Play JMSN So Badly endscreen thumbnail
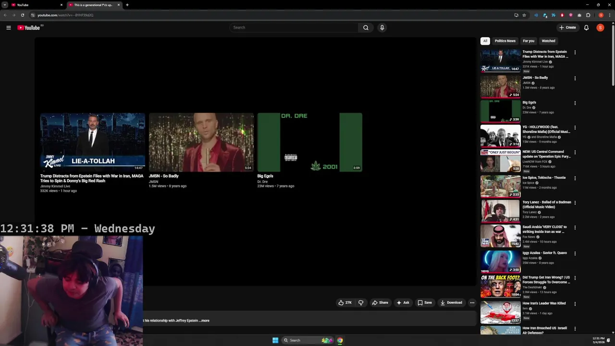The width and height of the screenshot is (615, 346). point(201,142)
